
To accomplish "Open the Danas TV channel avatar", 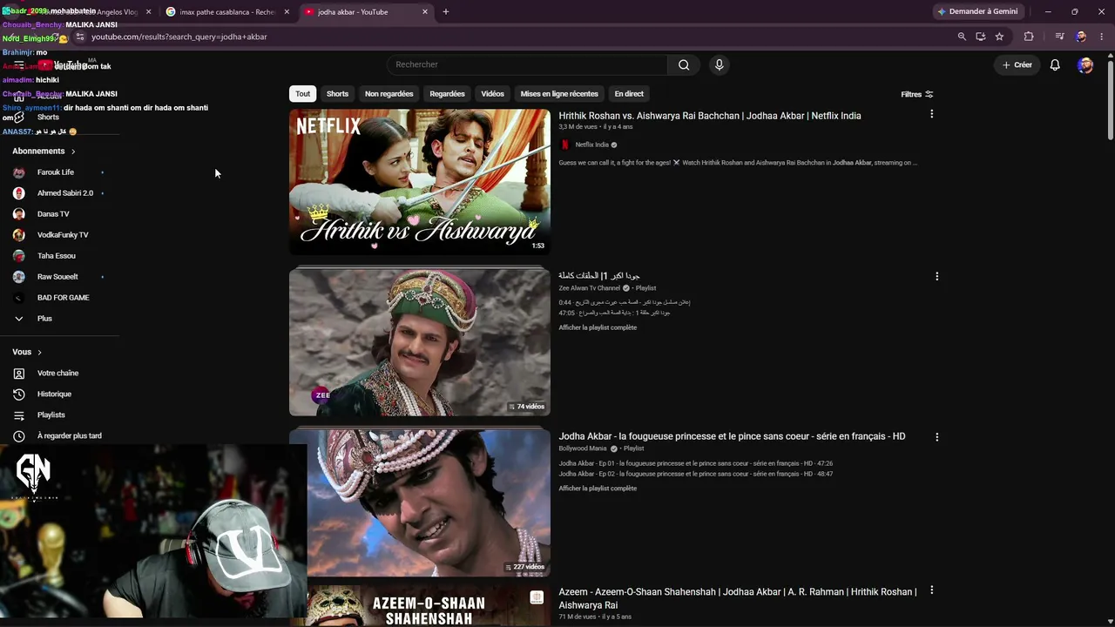I will (x=19, y=214).
